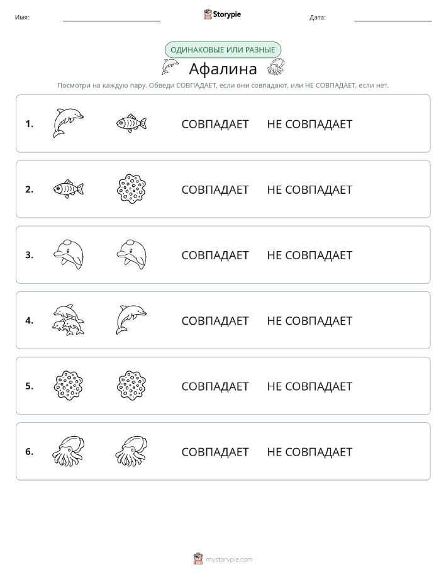The width and height of the screenshot is (446, 577).
Task: Click the Имя name line field
Action: coord(111,18)
